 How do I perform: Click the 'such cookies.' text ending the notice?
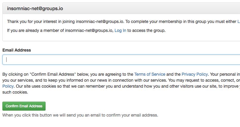(x=15, y=92)
